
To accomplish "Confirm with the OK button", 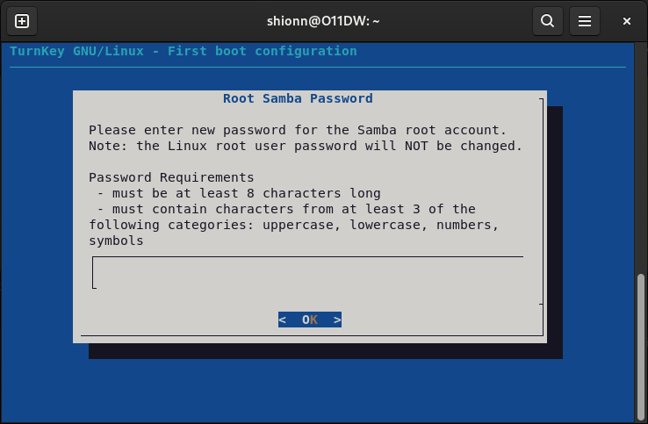I will pyautogui.click(x=310, y=320).
